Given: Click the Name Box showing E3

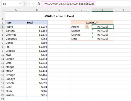Looking at the screenshot, I should coord(12,4).
